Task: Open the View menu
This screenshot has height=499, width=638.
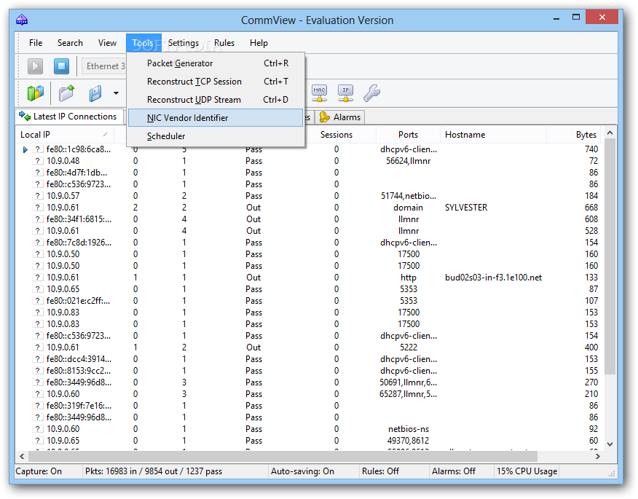Action: pyautogui.click(x=107, y=43)
